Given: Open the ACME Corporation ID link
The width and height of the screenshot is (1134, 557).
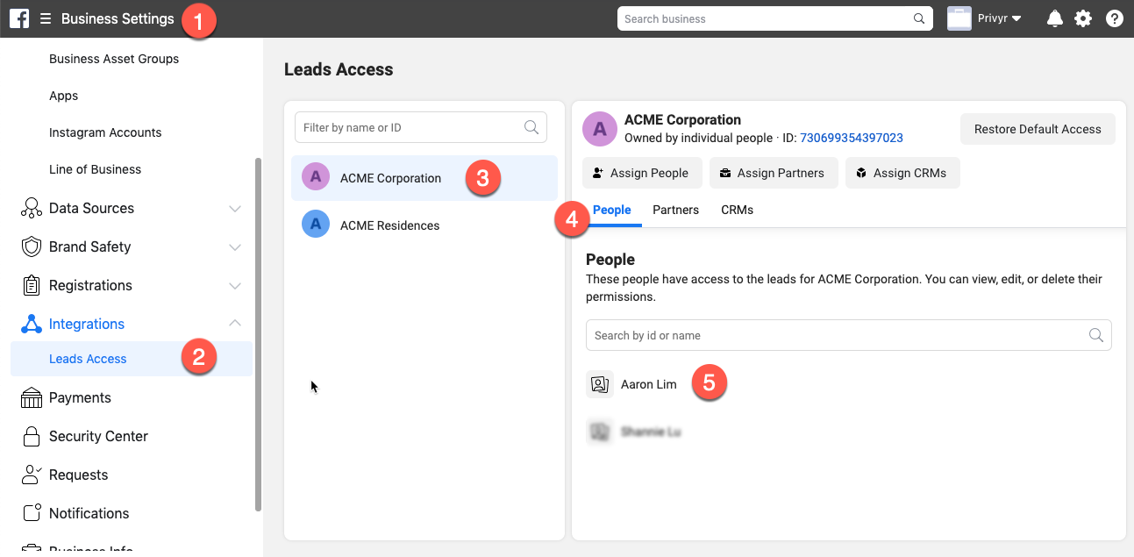Looking at the screenshot, I should coord(851,138).
